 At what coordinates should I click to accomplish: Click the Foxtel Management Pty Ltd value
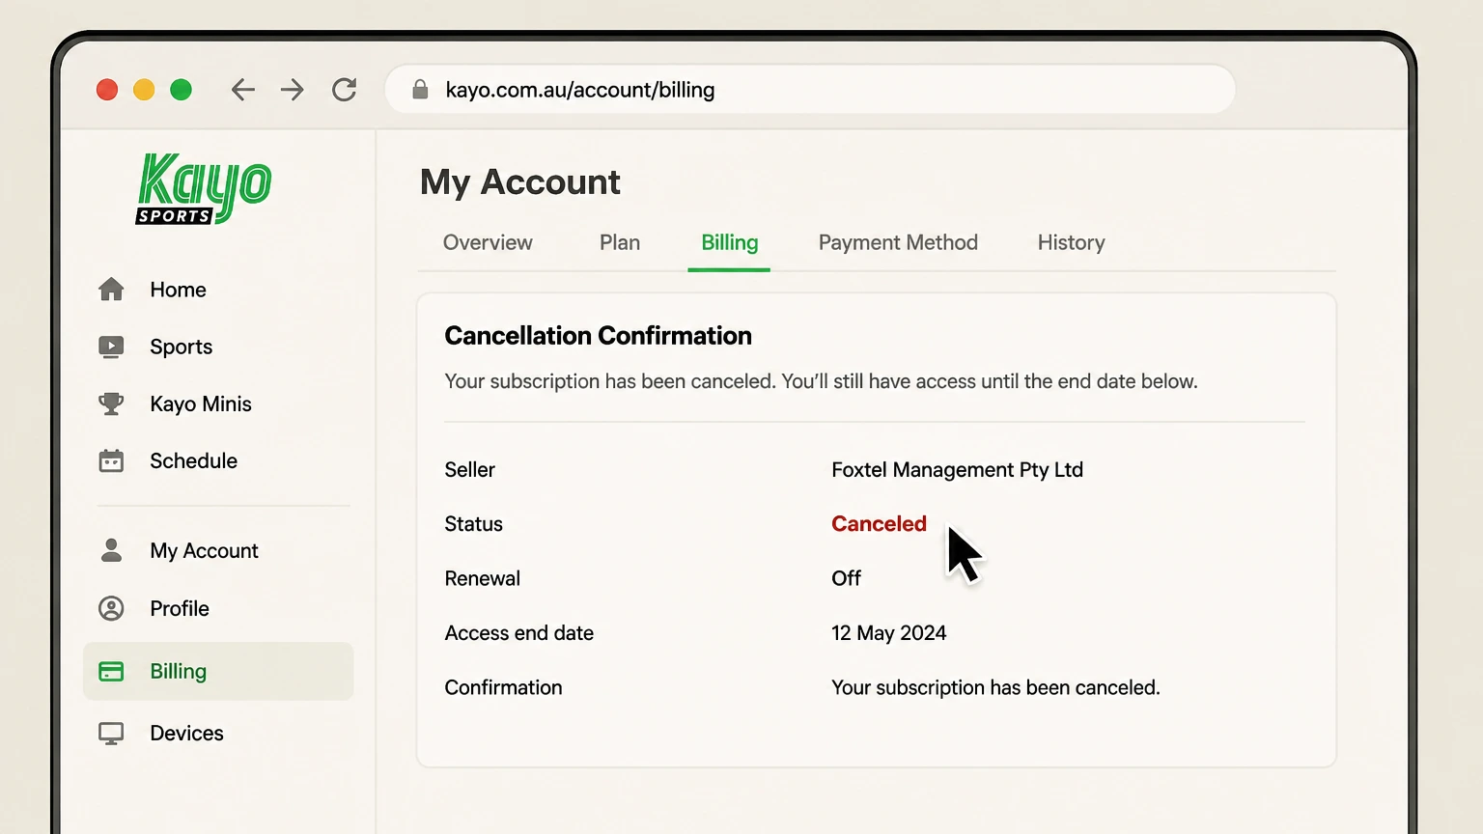coord(957,470)
